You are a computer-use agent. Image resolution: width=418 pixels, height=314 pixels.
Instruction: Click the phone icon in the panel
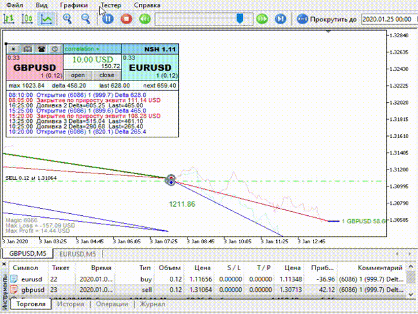tap(42, 49)
